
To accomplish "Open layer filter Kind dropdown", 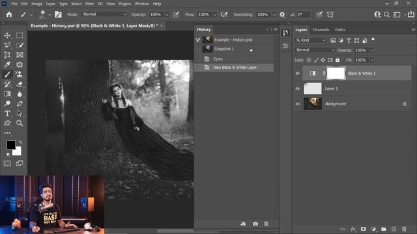I will click(x=311, y=40).
